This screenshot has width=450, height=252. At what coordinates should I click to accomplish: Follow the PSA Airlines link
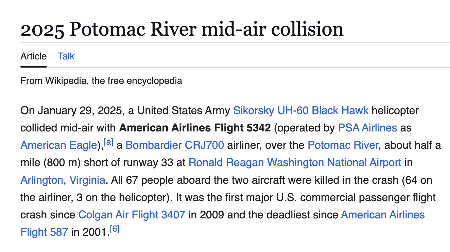[x=367, y=128]
